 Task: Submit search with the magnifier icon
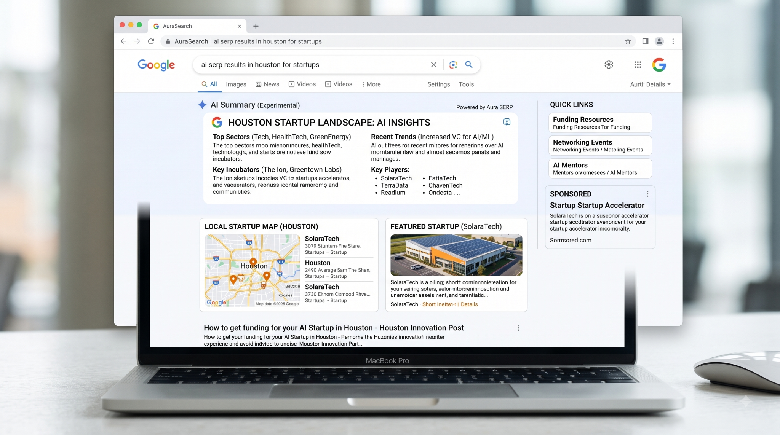click(469, 65)
